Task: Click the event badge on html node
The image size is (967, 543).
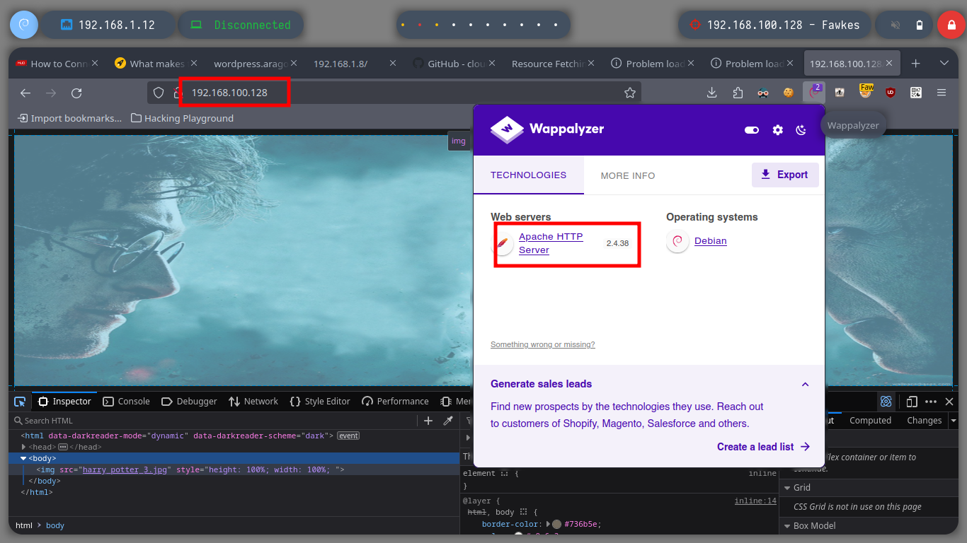Action: [348, 436]
